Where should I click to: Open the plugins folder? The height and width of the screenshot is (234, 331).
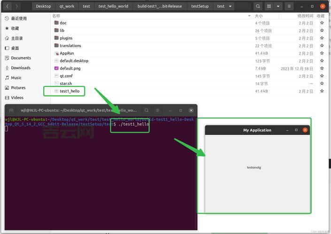point(66,38)
